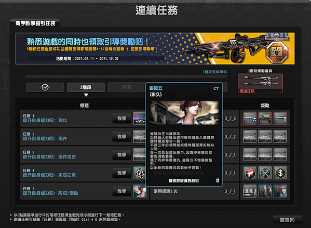Click 教學 button for 任務 5 系統/活動

point(121,191)
